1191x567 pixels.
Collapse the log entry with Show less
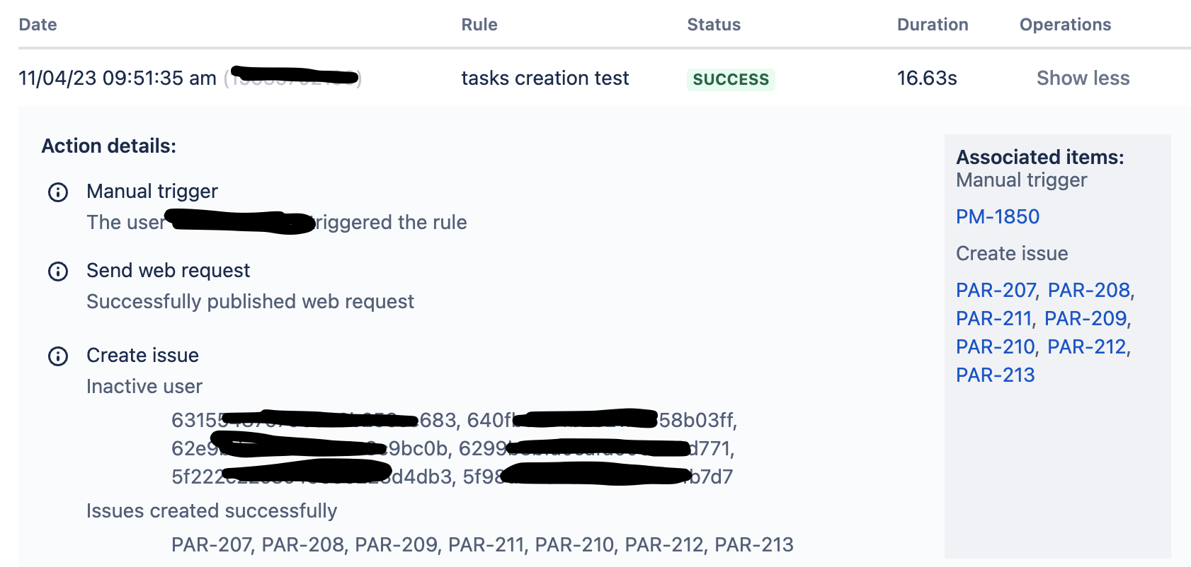[1083, 78]
